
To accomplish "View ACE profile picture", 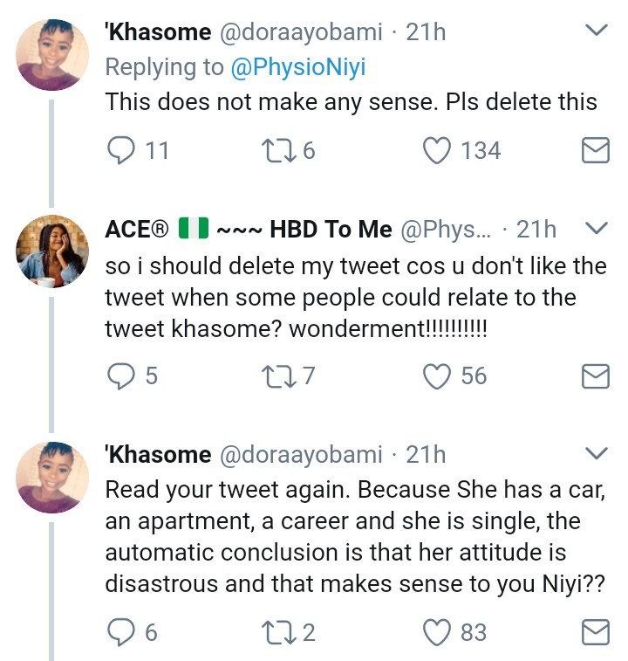I will point(52,252).
